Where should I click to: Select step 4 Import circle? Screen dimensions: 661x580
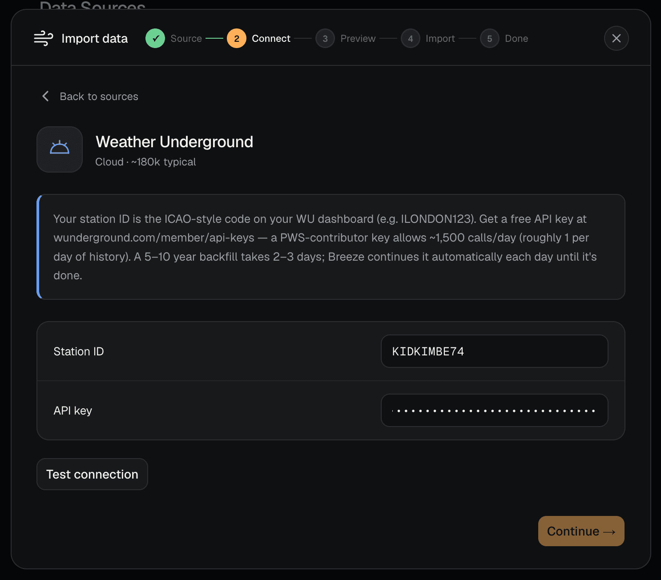(x=411, y=38)
